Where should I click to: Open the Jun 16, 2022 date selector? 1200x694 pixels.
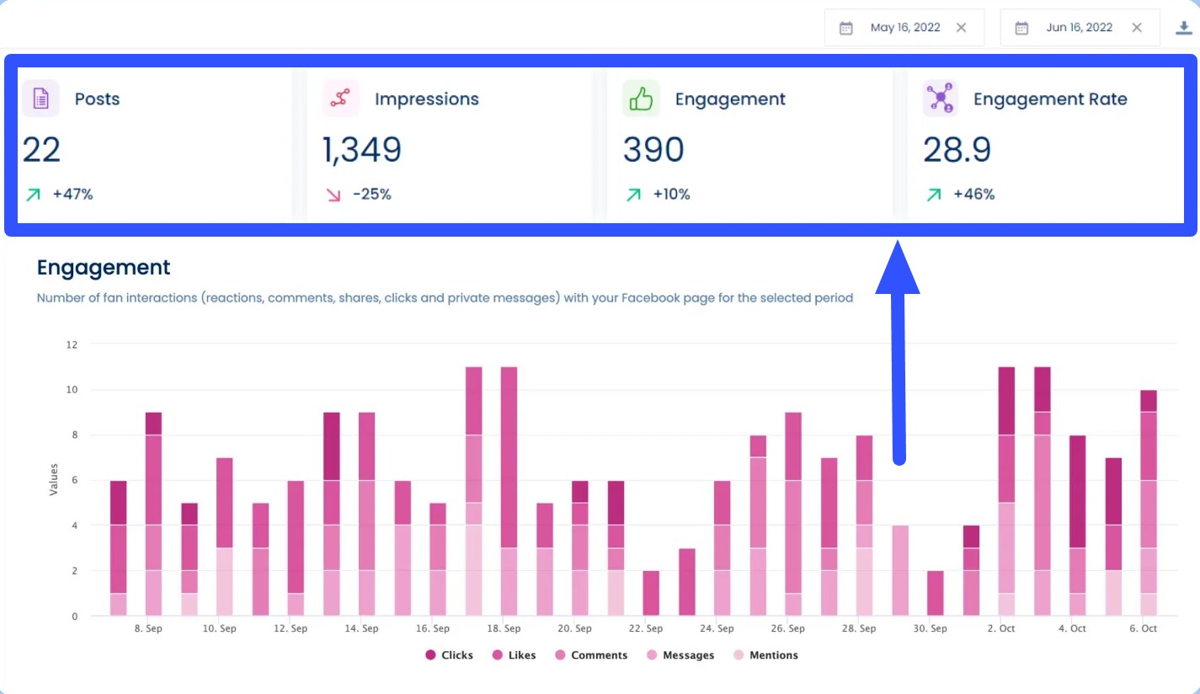click(x=1080, y=27)
